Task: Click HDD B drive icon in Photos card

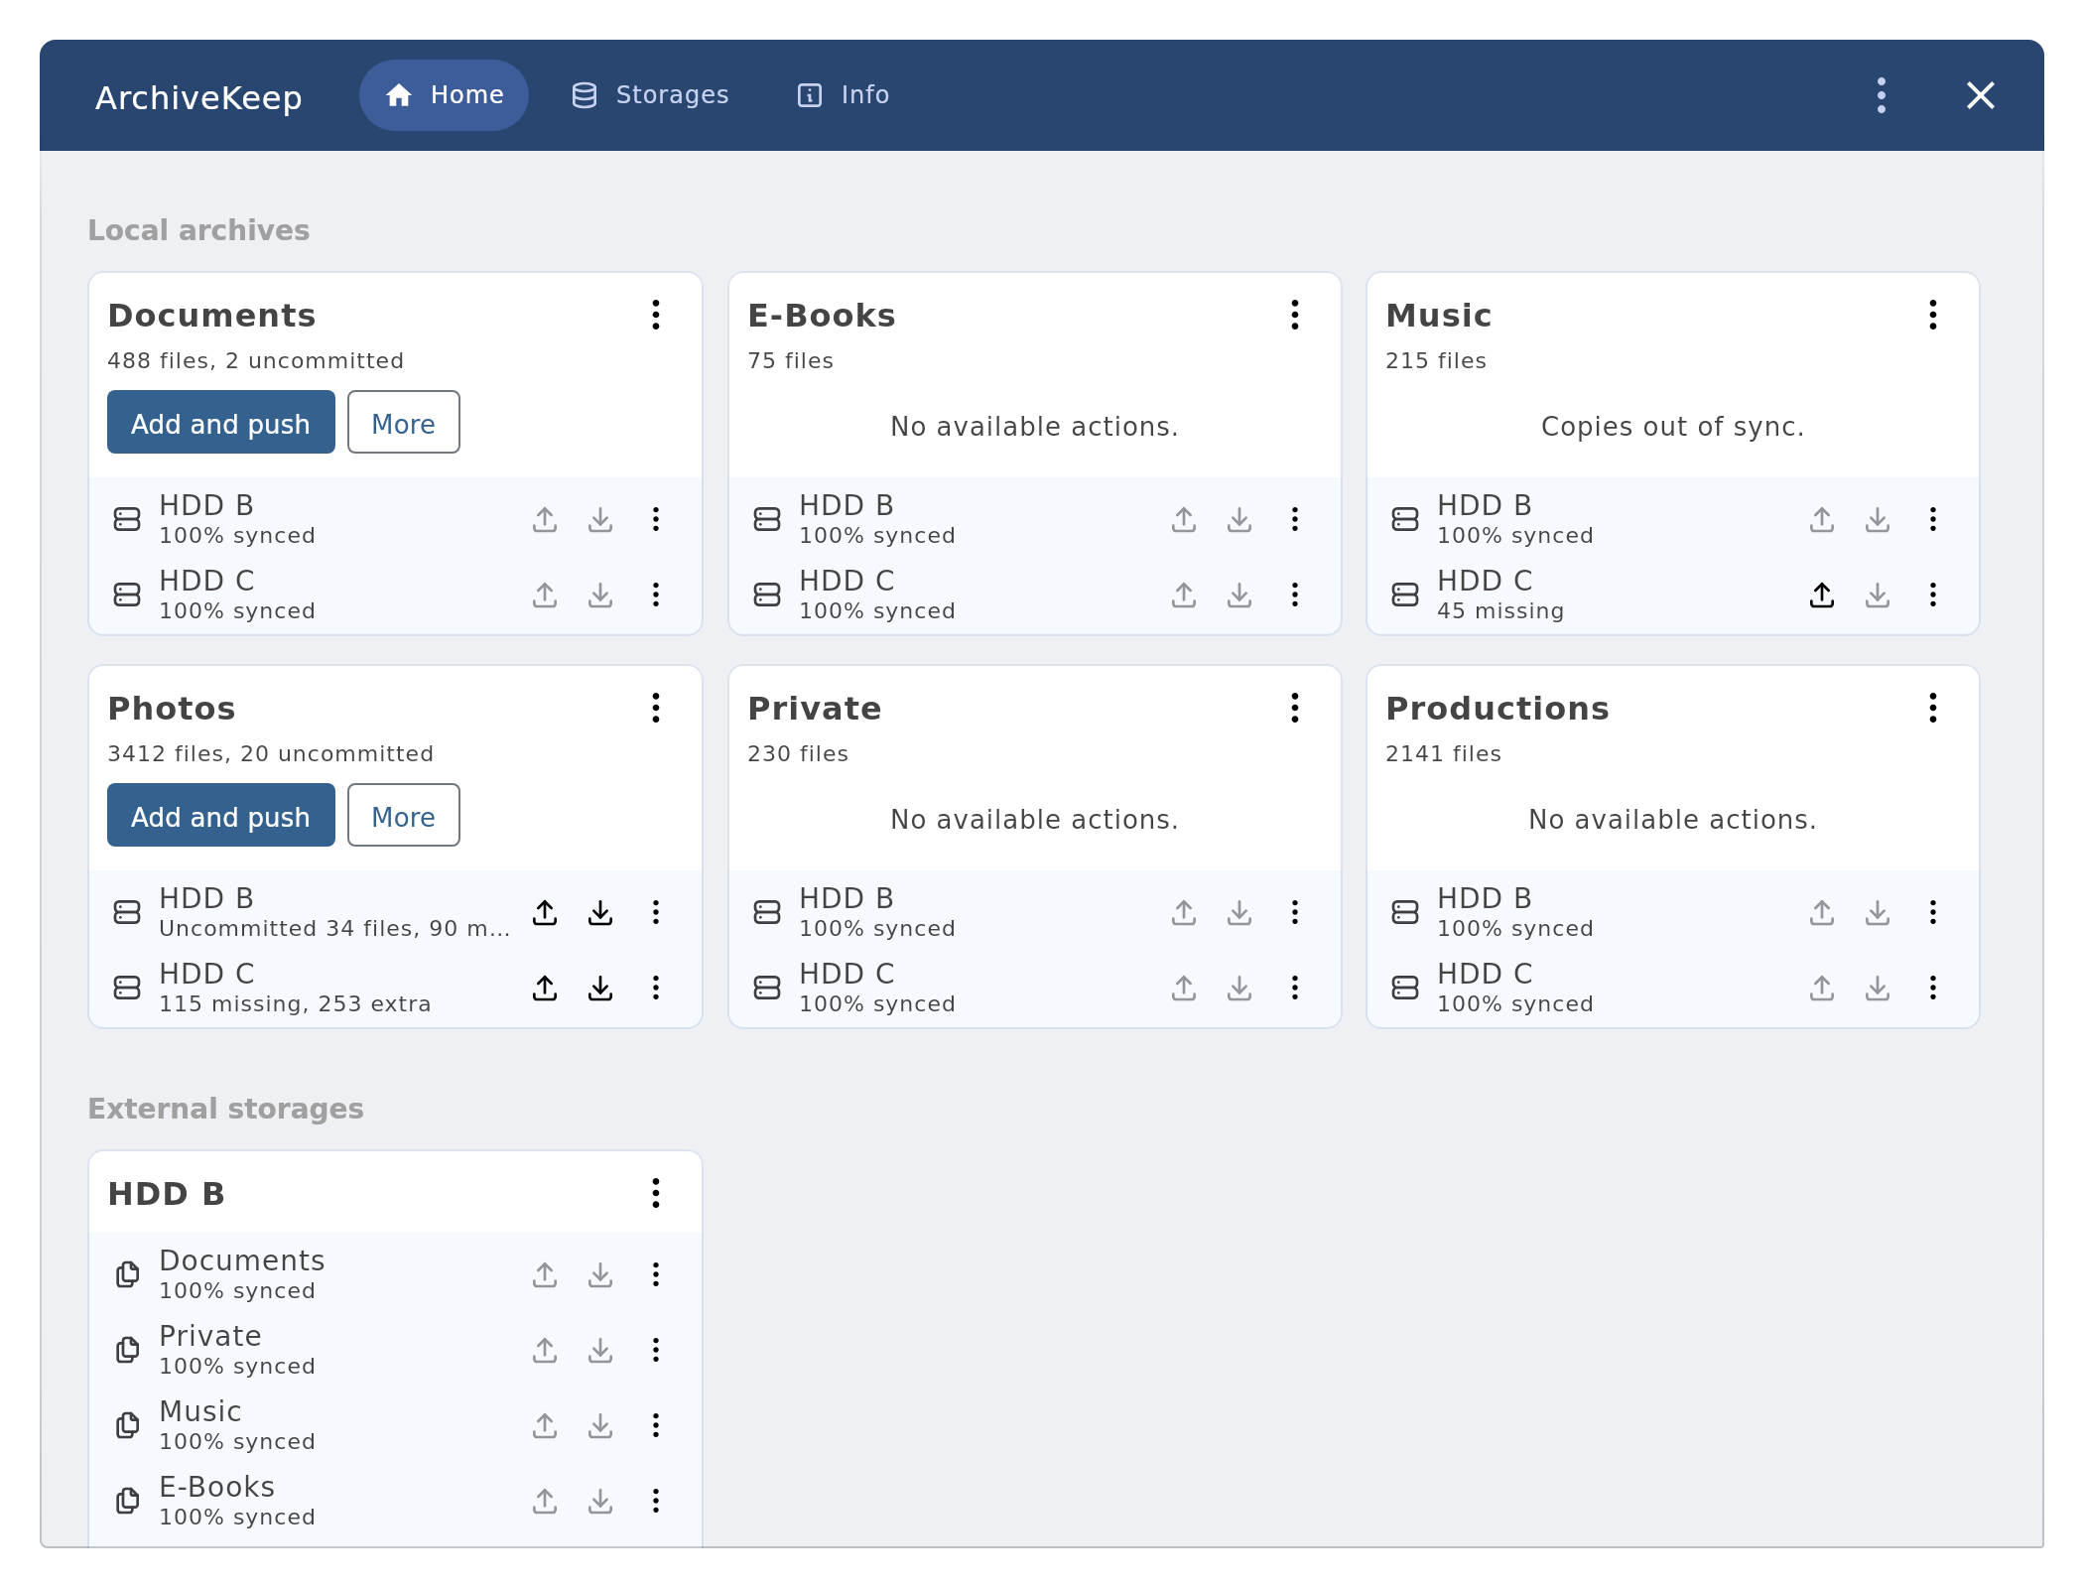Action: tap(127, 912)
